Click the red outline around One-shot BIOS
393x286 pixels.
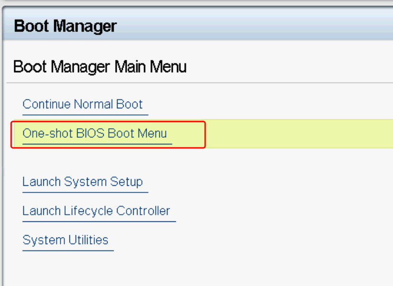205,134
